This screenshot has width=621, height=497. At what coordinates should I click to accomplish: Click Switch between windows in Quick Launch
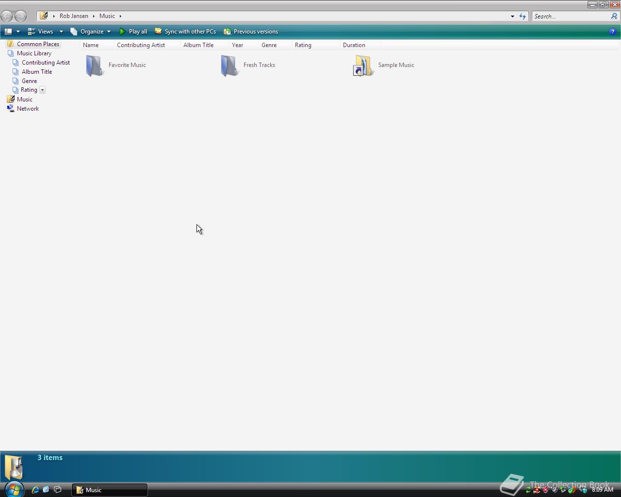pyautogui.click(x=57, y=490)
